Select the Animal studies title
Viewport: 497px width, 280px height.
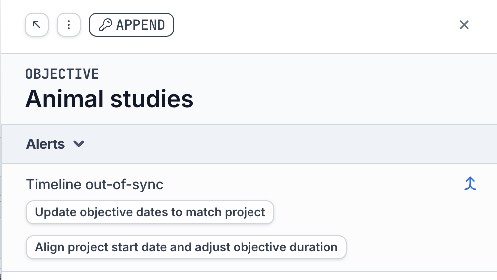109,99
